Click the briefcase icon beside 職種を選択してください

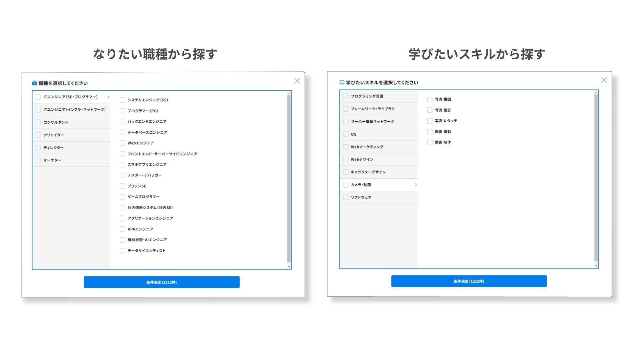[35, 83]
